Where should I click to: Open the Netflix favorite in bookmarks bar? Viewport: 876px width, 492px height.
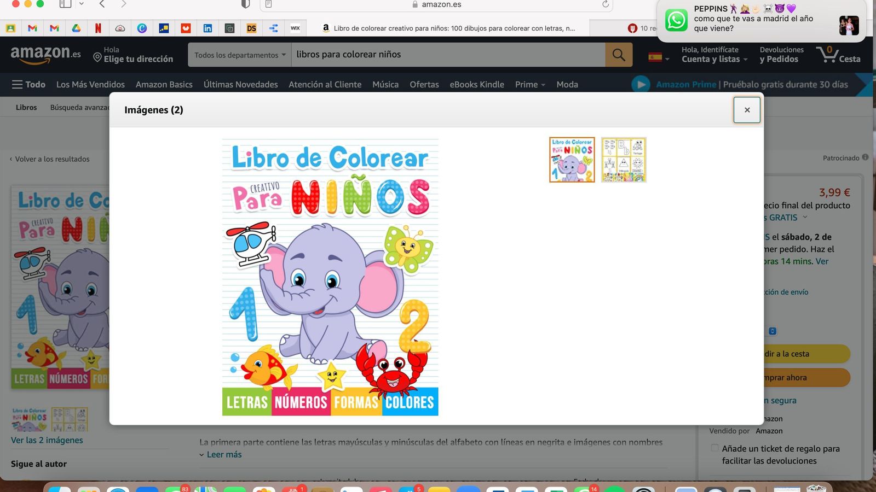(x=98, y=28)
